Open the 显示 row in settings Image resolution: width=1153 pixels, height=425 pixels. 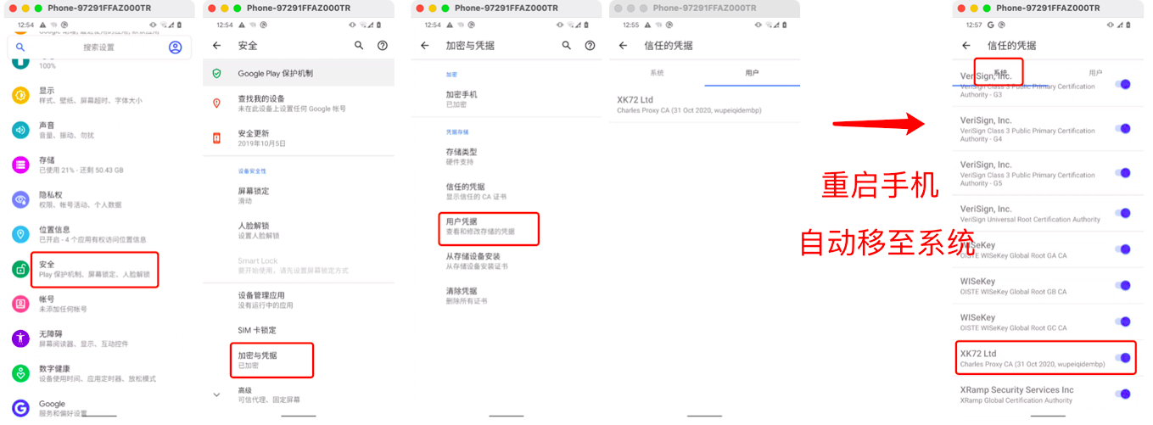point(98,95)
